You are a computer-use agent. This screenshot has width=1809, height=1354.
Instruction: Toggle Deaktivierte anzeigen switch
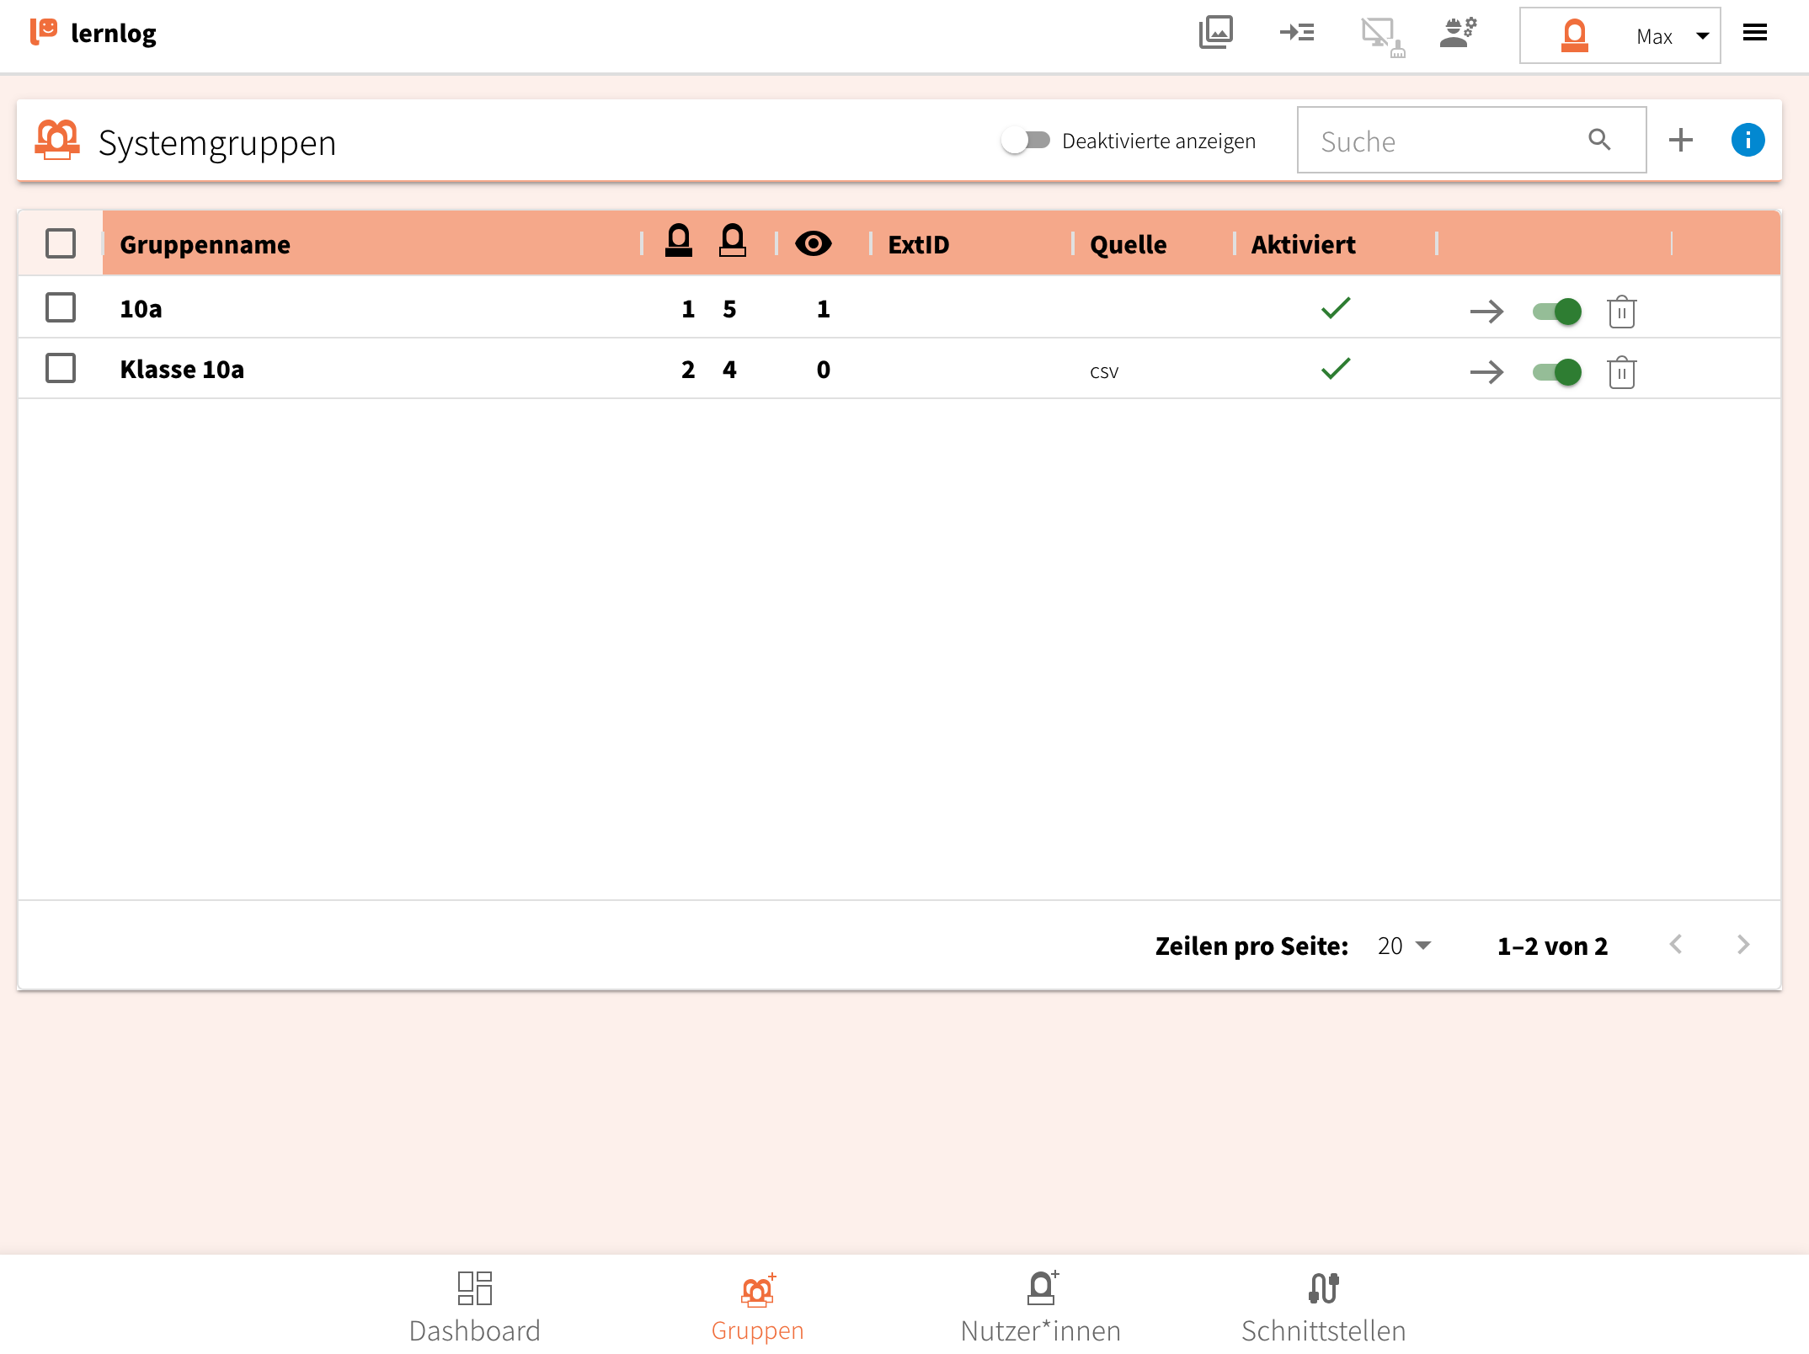[x=1026, y=141]
